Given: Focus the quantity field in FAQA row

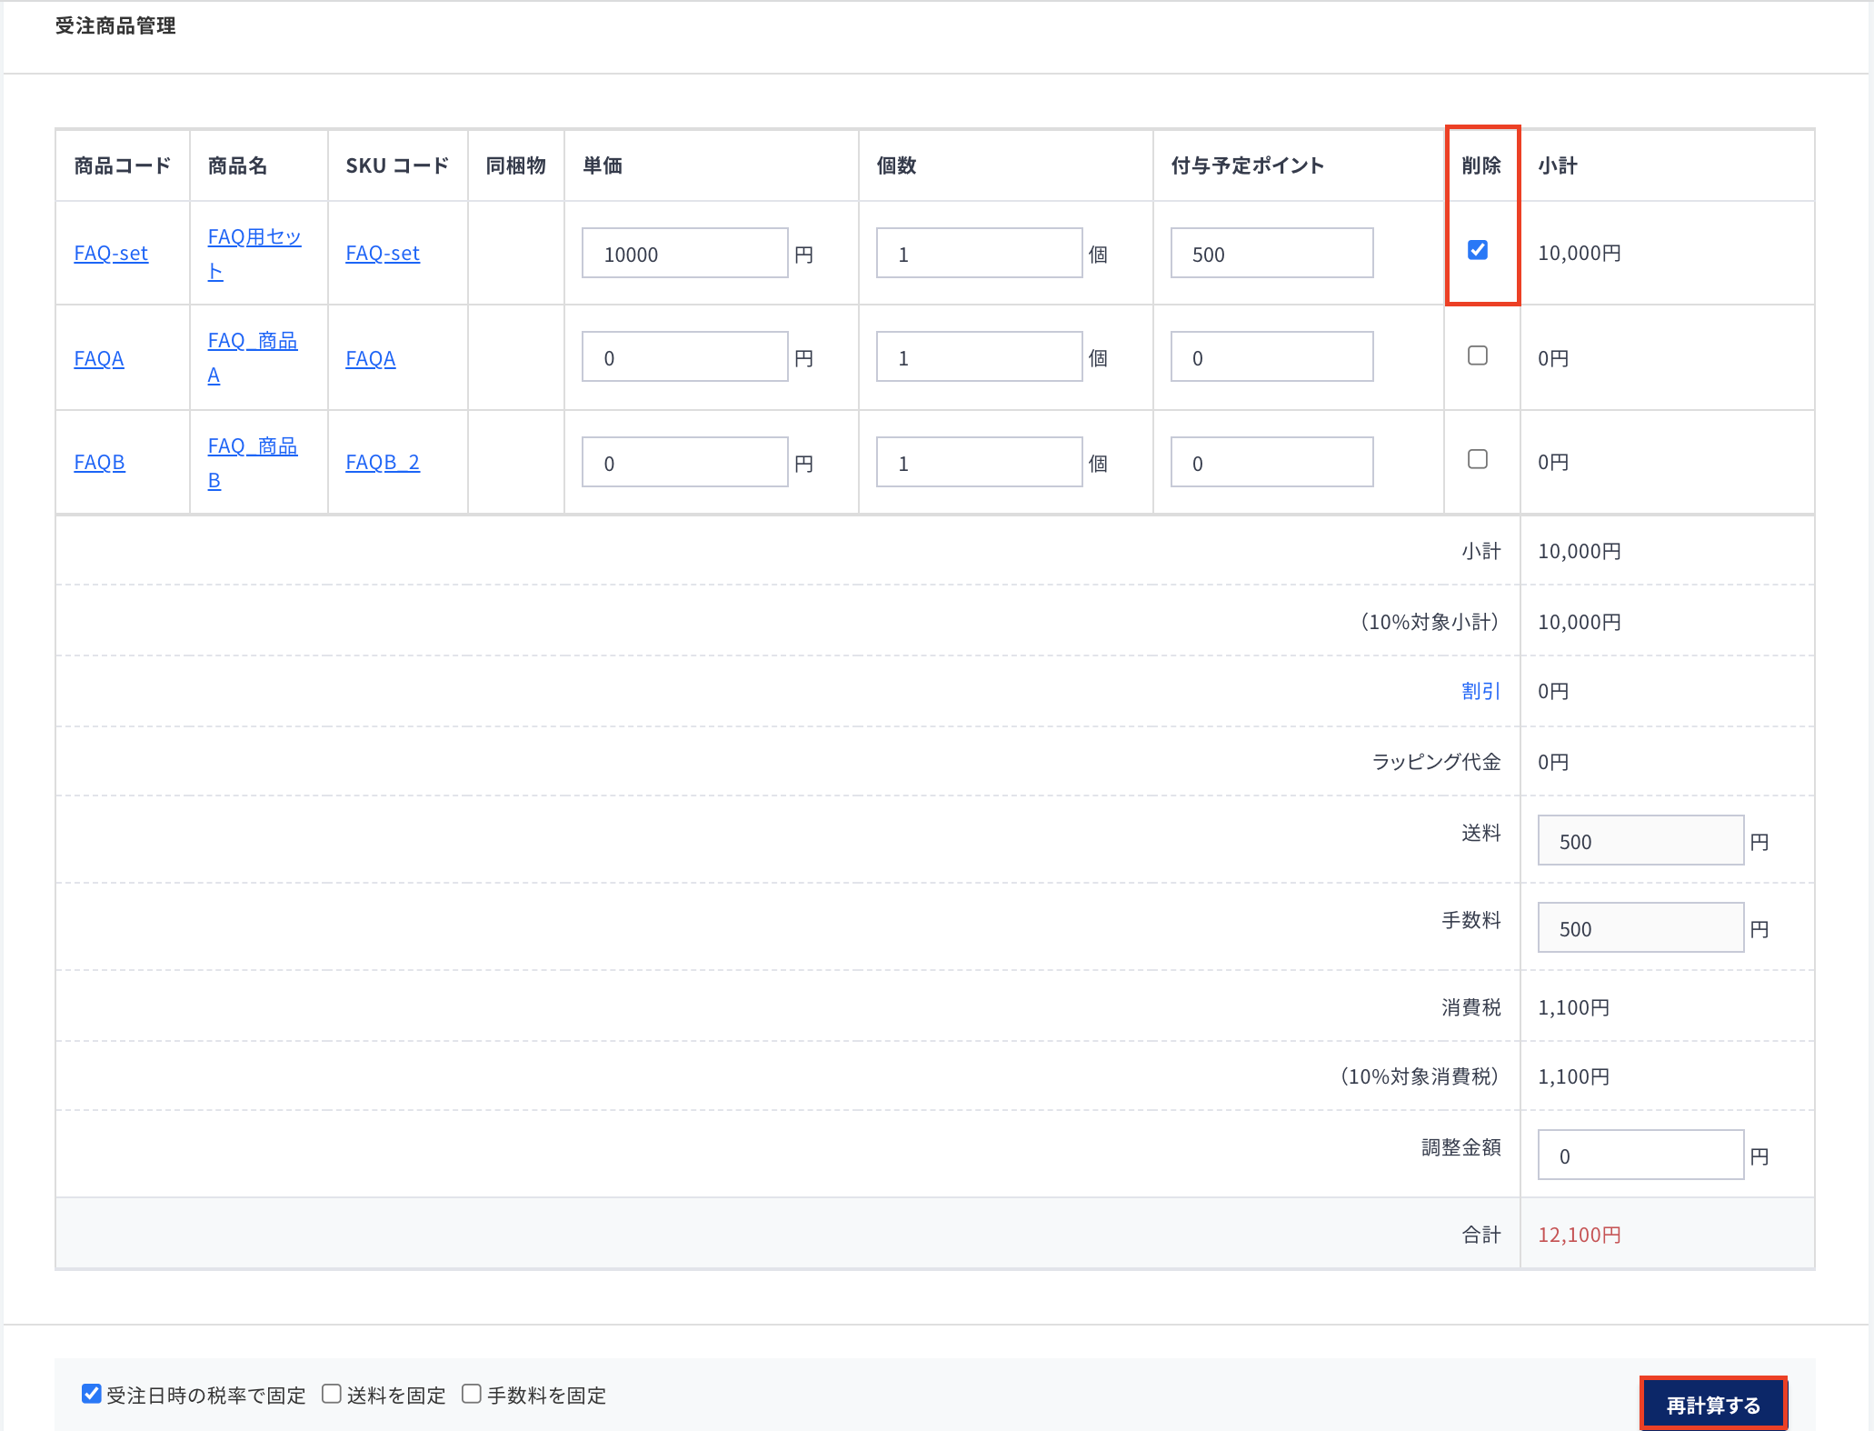Looking at the screenshot, I should pyautogui.click(x=980, y=356).
